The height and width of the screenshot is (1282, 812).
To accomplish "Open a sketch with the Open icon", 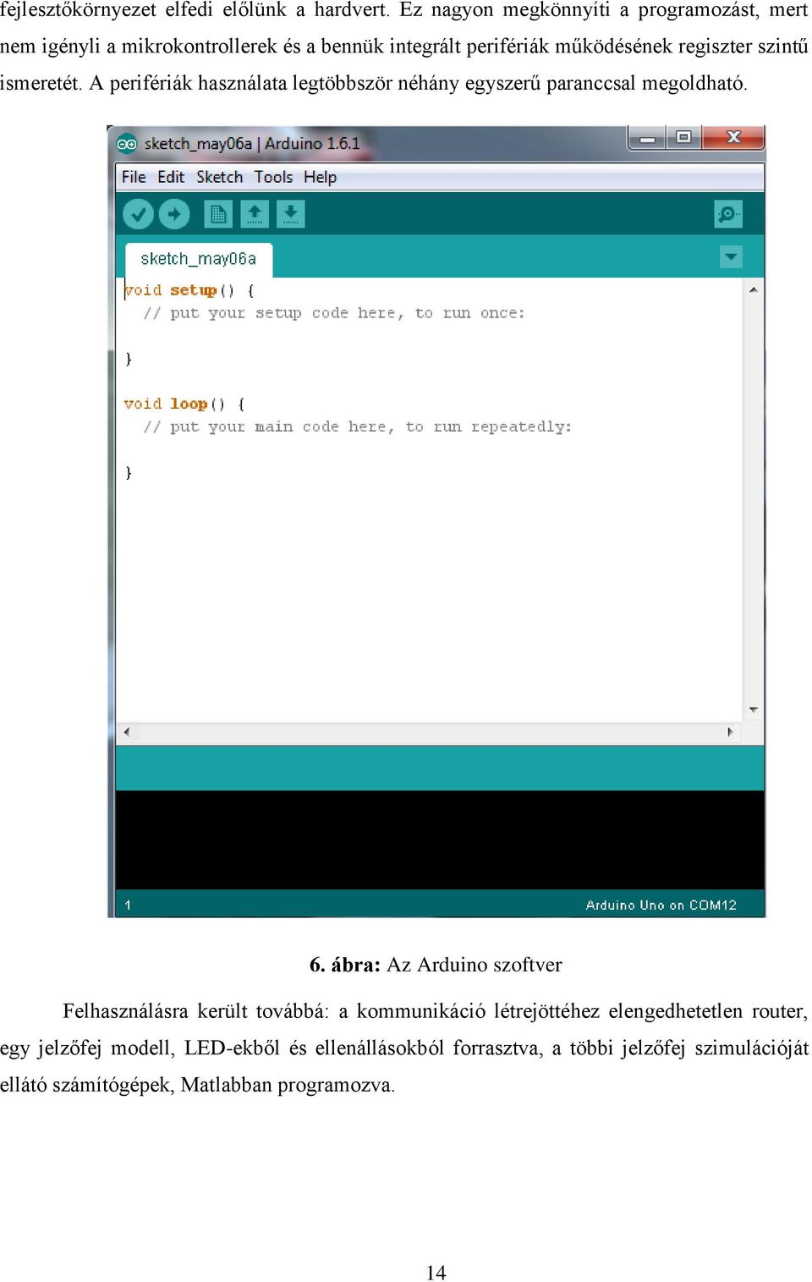I will (x=255, y=214).
